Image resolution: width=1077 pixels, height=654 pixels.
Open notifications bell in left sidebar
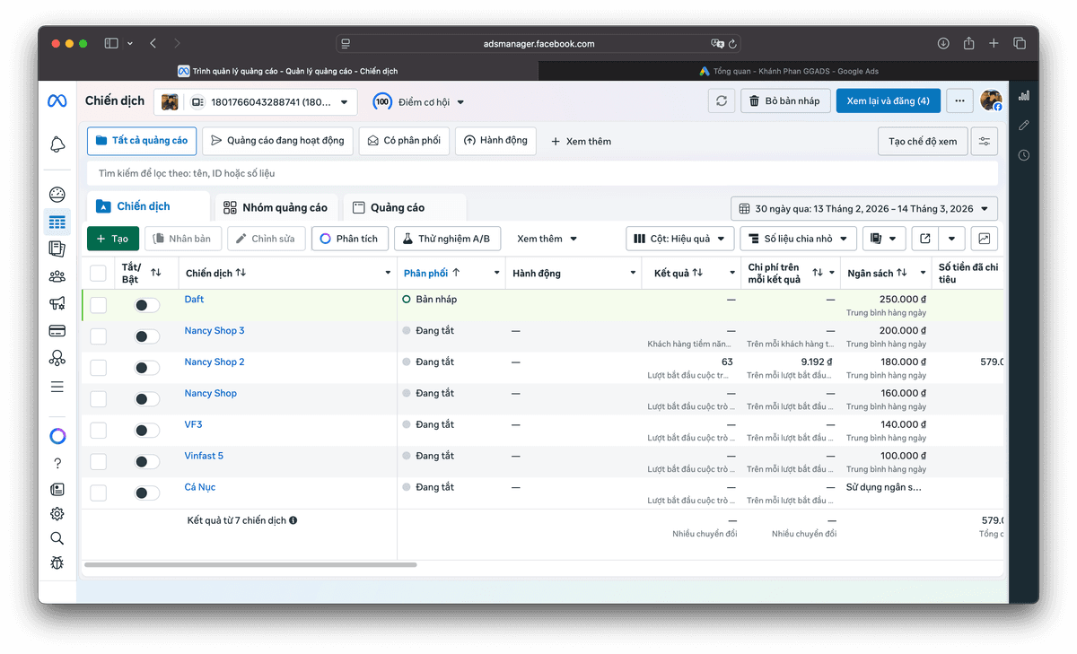pyautogui.click(x=57, y=144)
